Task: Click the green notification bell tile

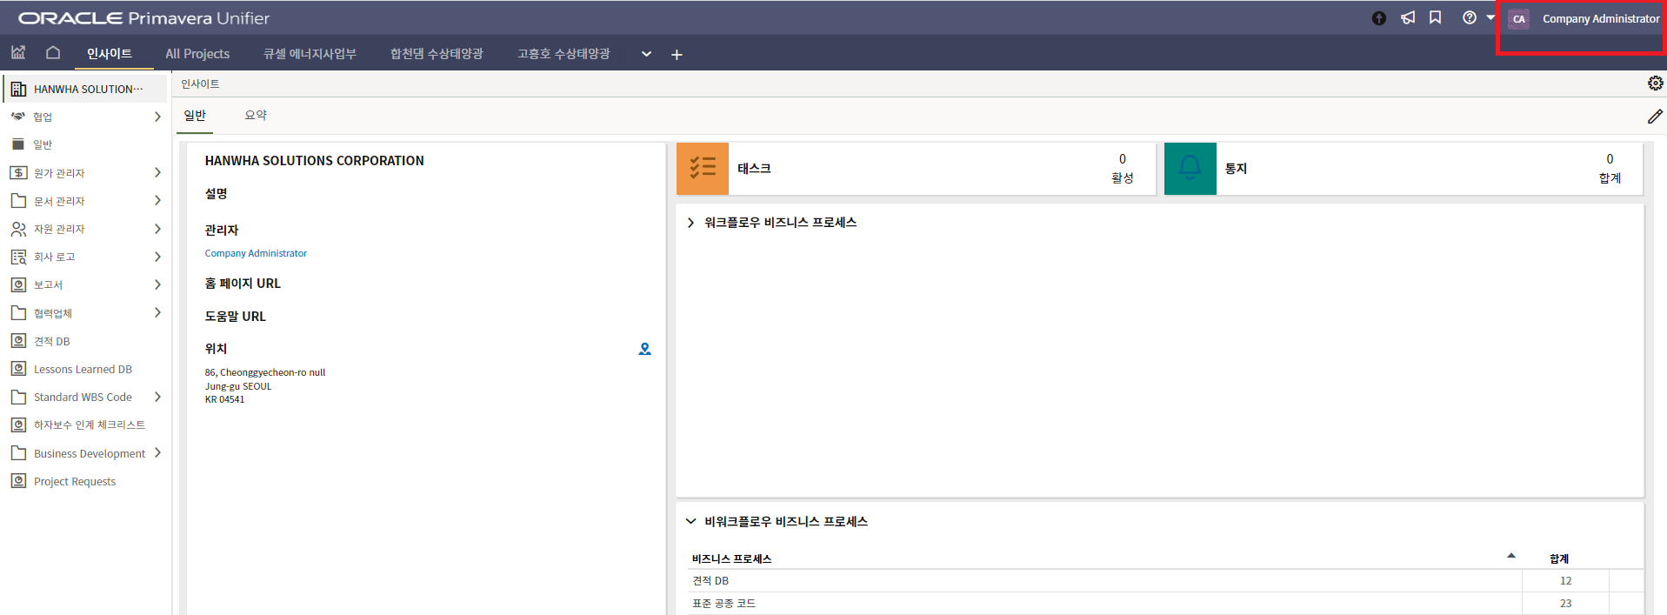Action: (x=1190, y=169)
